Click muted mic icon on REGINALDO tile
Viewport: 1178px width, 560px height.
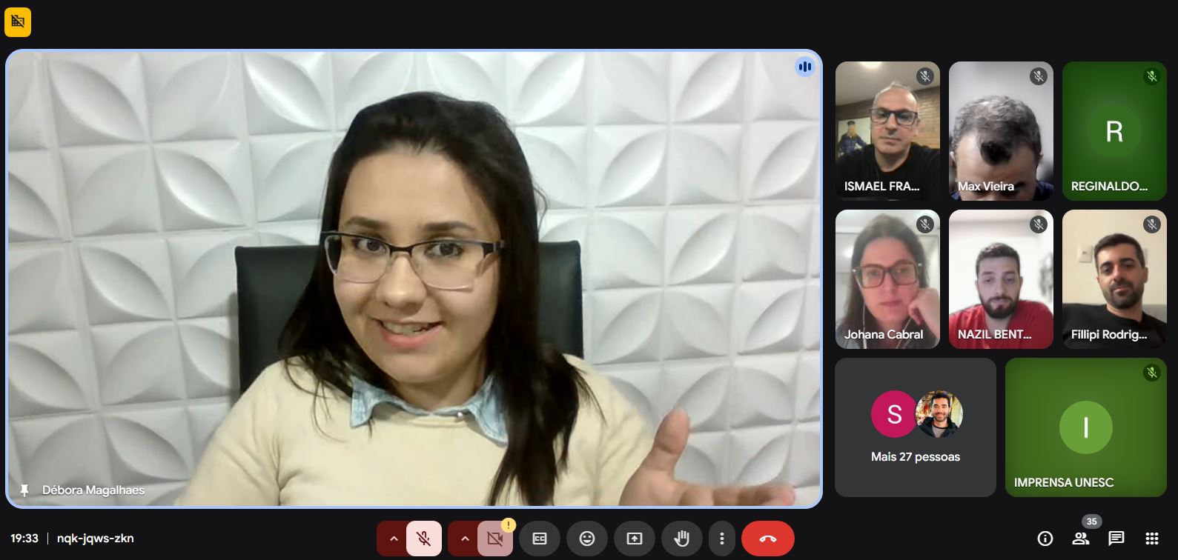click(x=1151, y=76)
